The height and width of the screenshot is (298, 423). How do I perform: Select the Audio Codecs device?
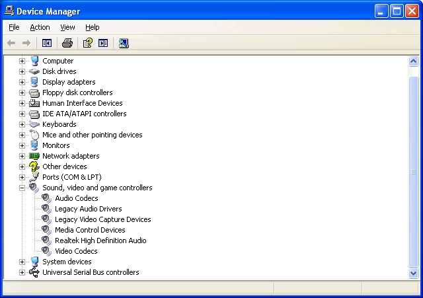click(x=77, y=198)
